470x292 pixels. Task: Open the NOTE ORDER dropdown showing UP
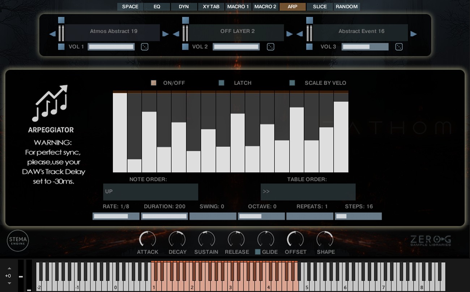(150, 192)
